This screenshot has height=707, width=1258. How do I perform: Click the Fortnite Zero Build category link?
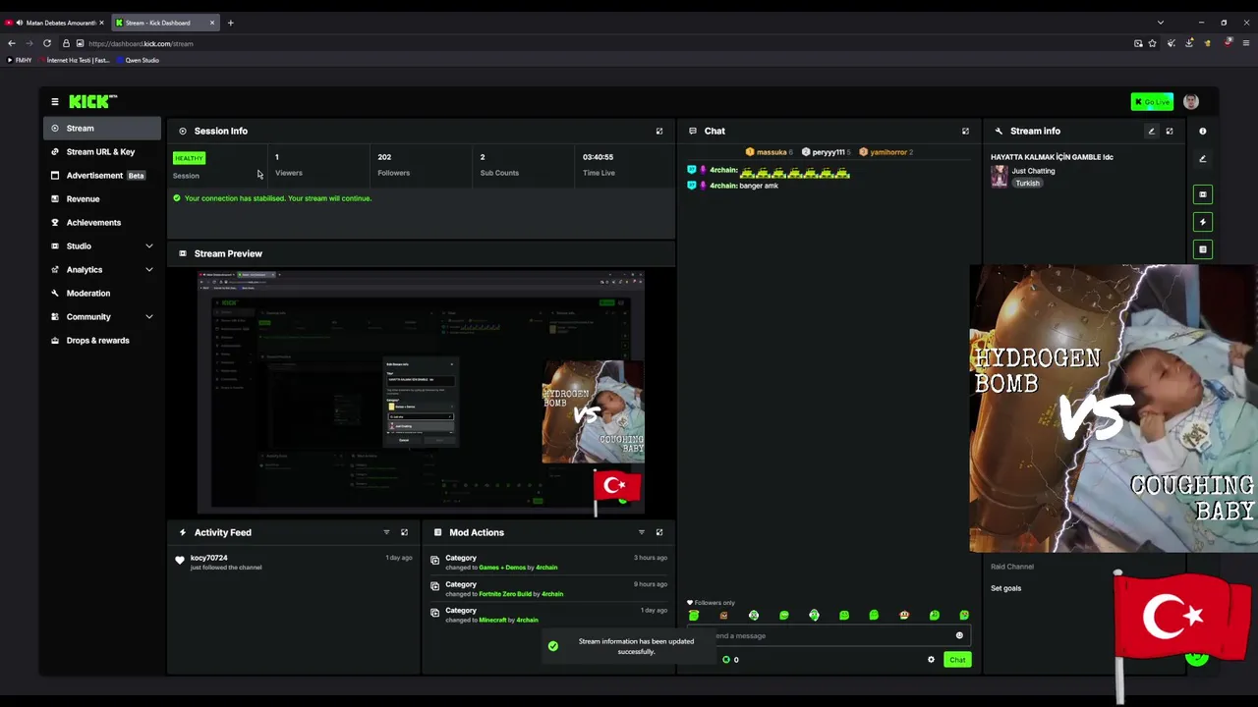pyautogui.click(x=505, y=594)
